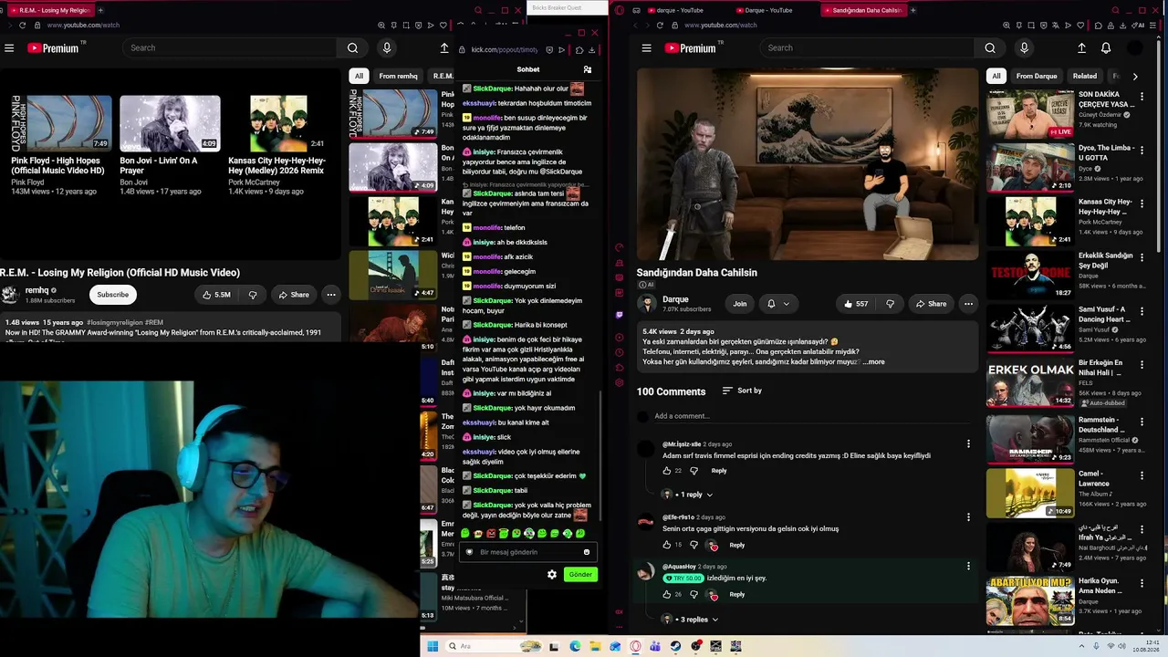This screenshot has width=1168, height=657.
Task: Select the From Darque filter chip
Action: (x=1037, y=77)
